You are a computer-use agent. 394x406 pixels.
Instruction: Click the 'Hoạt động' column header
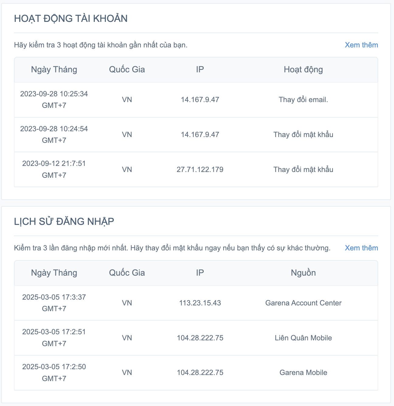[x=303, y=70]
